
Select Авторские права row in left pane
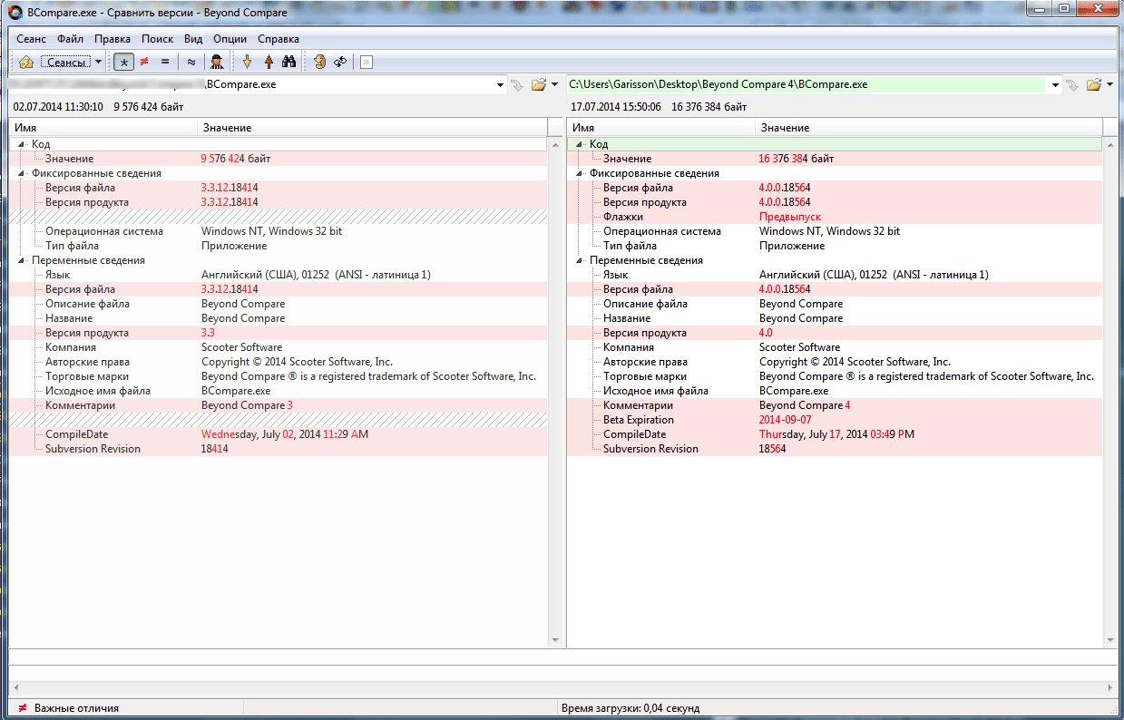[279, 362]
